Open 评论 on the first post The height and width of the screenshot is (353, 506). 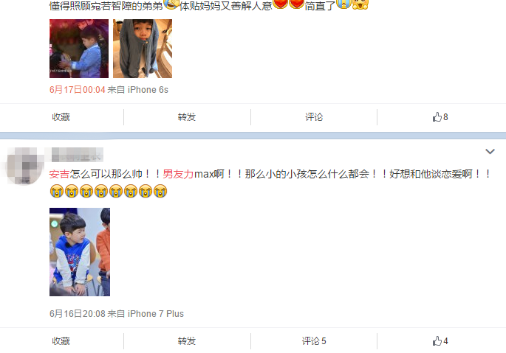coord(314,117)
